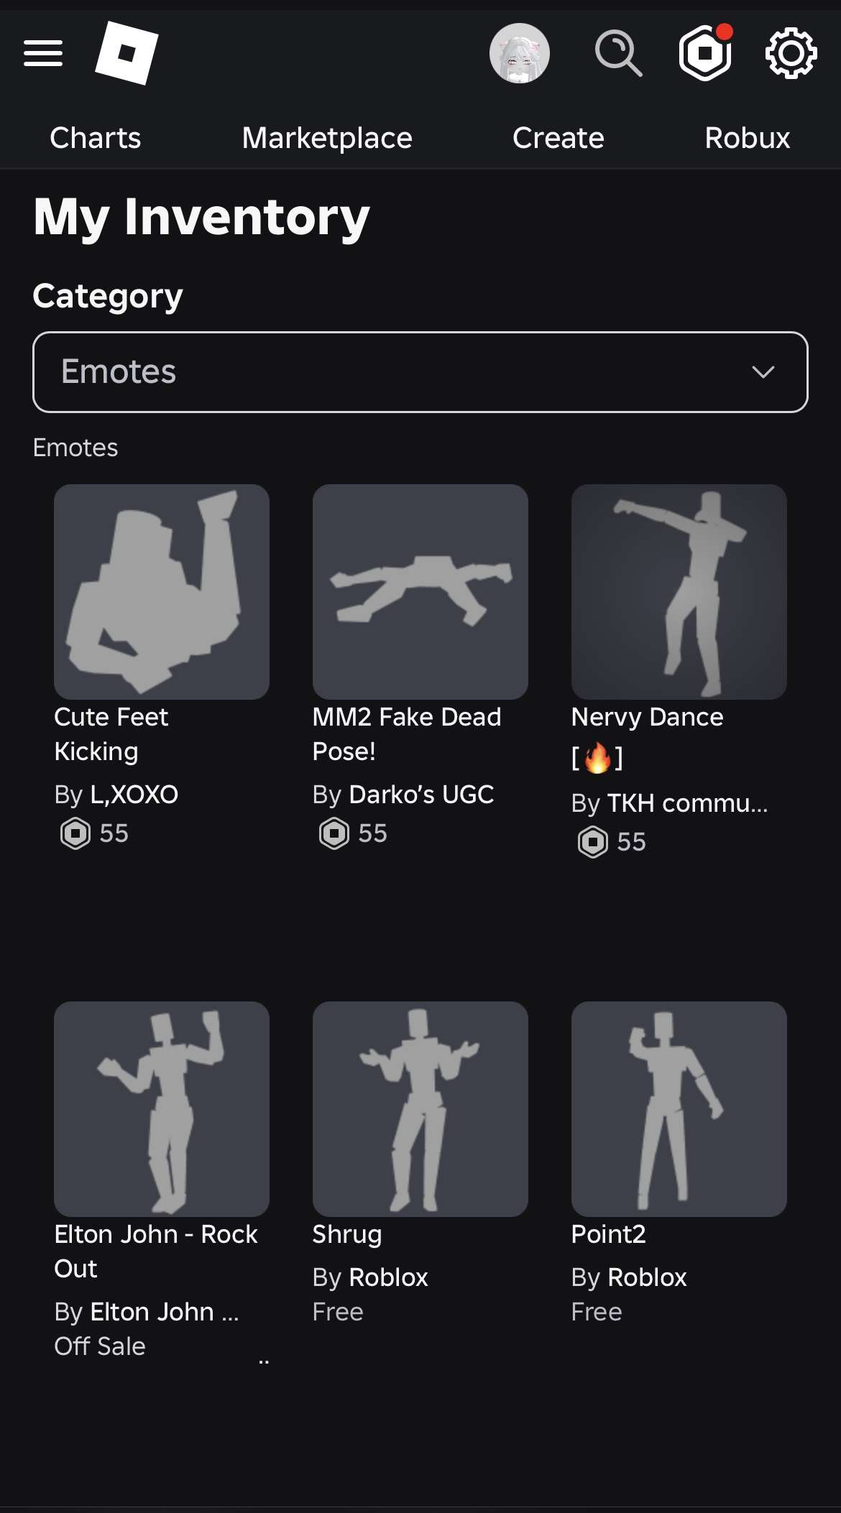Open the Robux balance icon with notification
This screenshot has width=841, height=1513.
(x=706, y=52)
